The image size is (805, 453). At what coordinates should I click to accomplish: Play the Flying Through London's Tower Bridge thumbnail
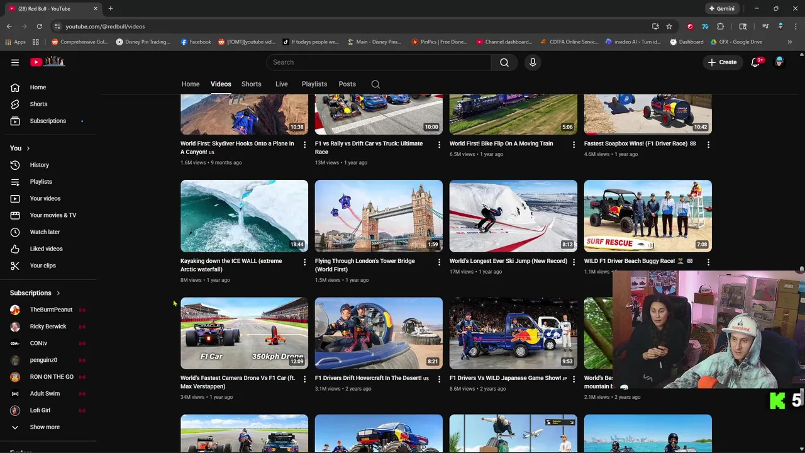379,216
